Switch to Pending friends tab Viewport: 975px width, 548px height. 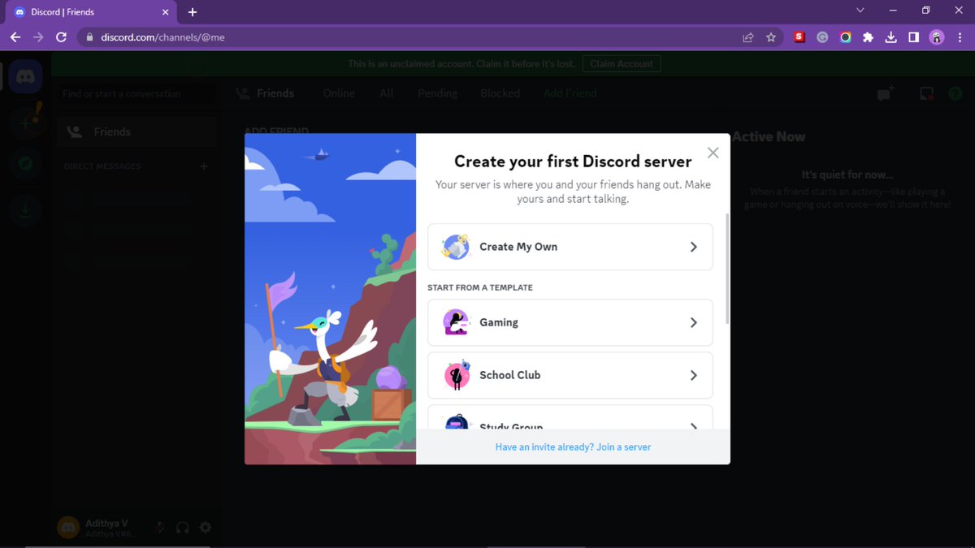(437, 93)
